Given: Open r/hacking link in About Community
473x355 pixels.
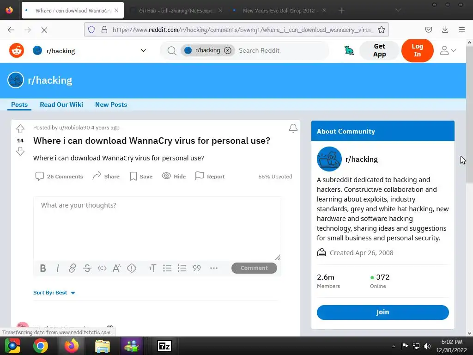Looking at the screenshot, I should 361,159.
